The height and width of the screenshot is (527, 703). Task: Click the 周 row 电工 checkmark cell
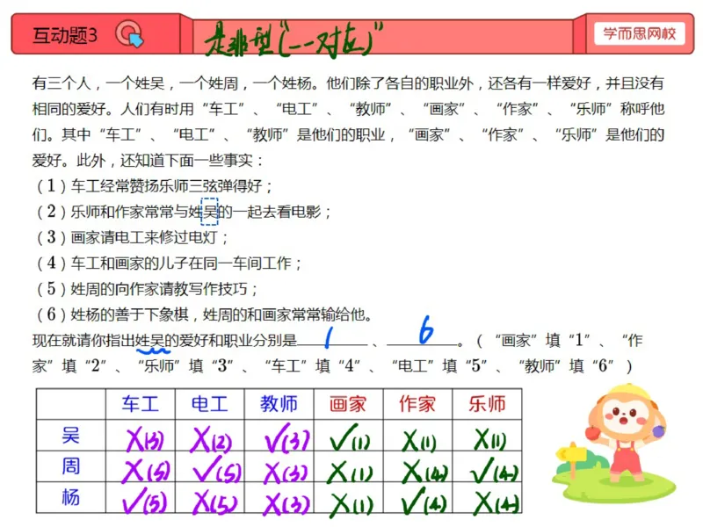(210, 466)
